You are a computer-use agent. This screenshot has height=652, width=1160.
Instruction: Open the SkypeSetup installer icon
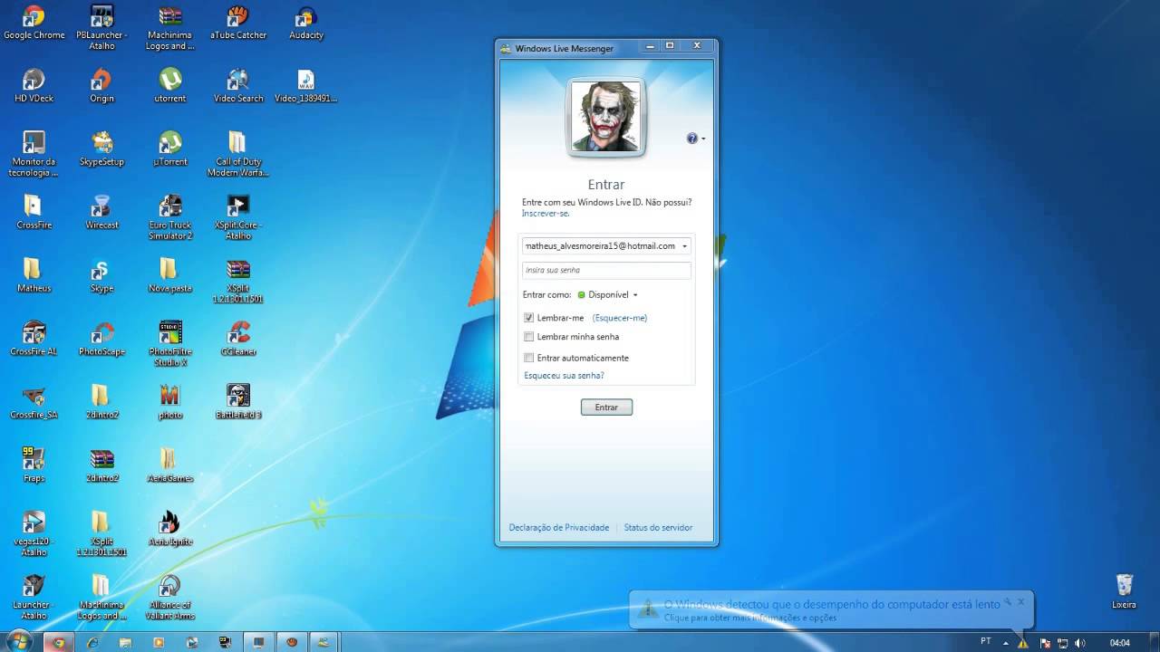coord(101,150)
